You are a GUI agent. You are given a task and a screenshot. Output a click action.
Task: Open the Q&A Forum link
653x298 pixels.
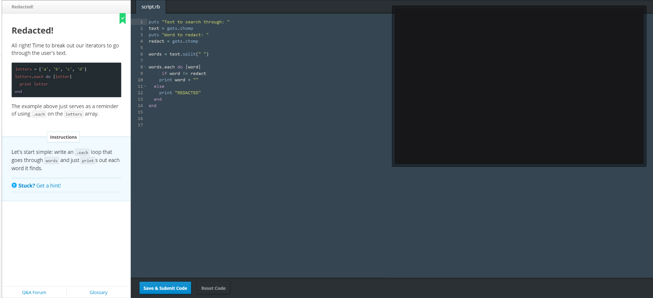coord(34,292)
